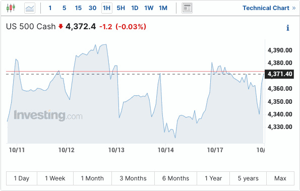
Task: Click the 4,350.00 axis label
Action: 280,101
